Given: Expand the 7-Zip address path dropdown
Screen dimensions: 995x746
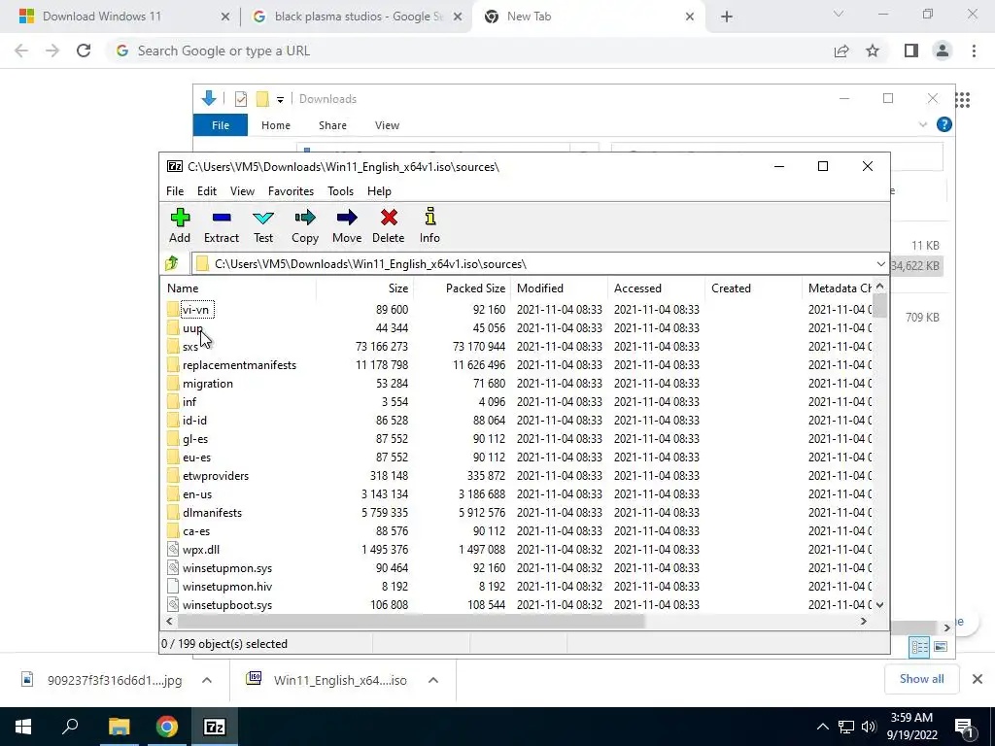Looking at the screenshot, I should tap(880, 264).
